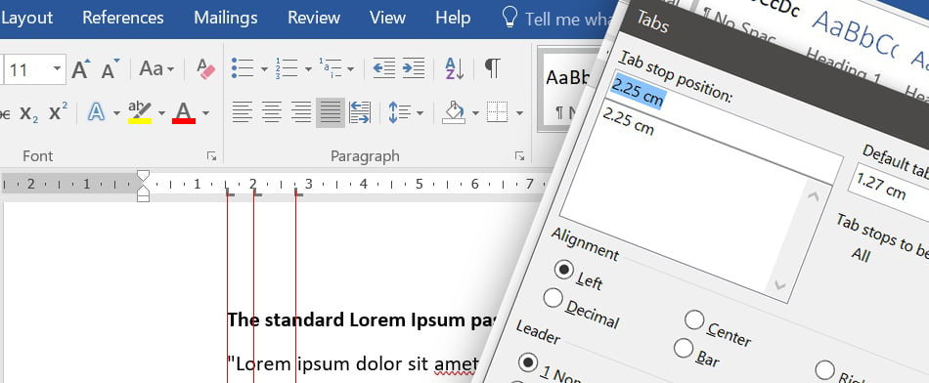Apply red font color
The image size is (929, 383).
tap(184, 112)
